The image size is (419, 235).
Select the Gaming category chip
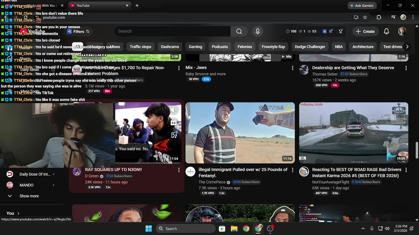click(195, 47)
